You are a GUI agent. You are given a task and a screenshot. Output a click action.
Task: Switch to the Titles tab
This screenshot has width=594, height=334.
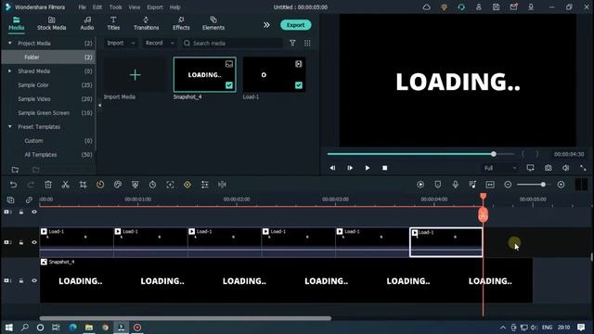(113, 23)
